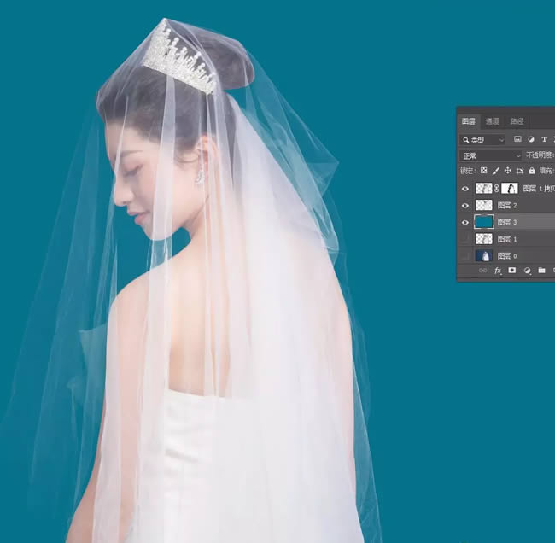
Task: Create new fill or adjustment layer
Action: pos(527,271)
